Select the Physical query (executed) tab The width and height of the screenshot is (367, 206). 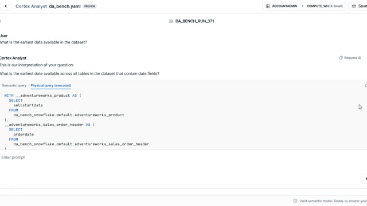pyautogui.click(x=51, y=85)
